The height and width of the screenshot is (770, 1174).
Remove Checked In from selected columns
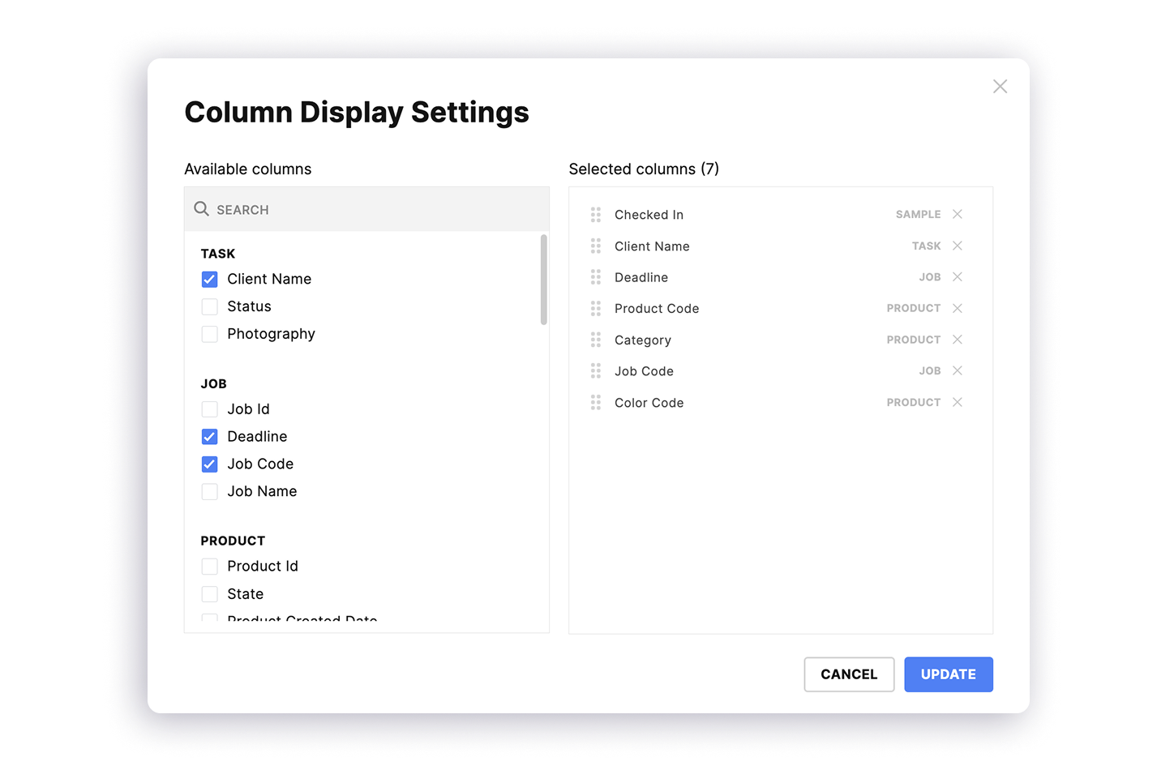[958, 214]
